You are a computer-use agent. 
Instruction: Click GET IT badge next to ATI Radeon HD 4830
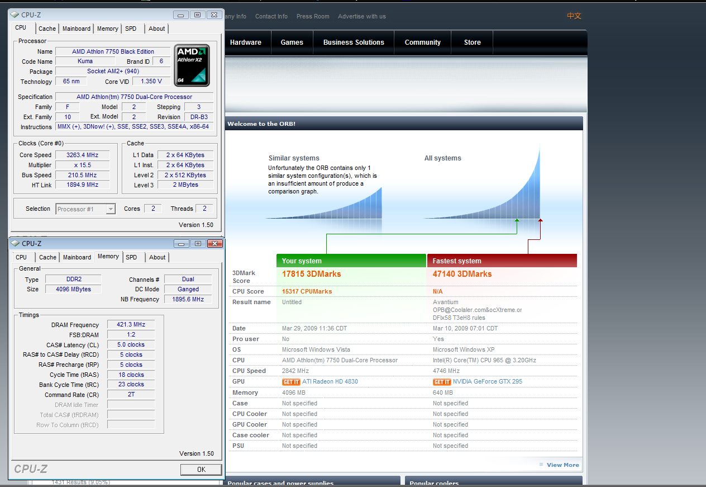point(291,382)
